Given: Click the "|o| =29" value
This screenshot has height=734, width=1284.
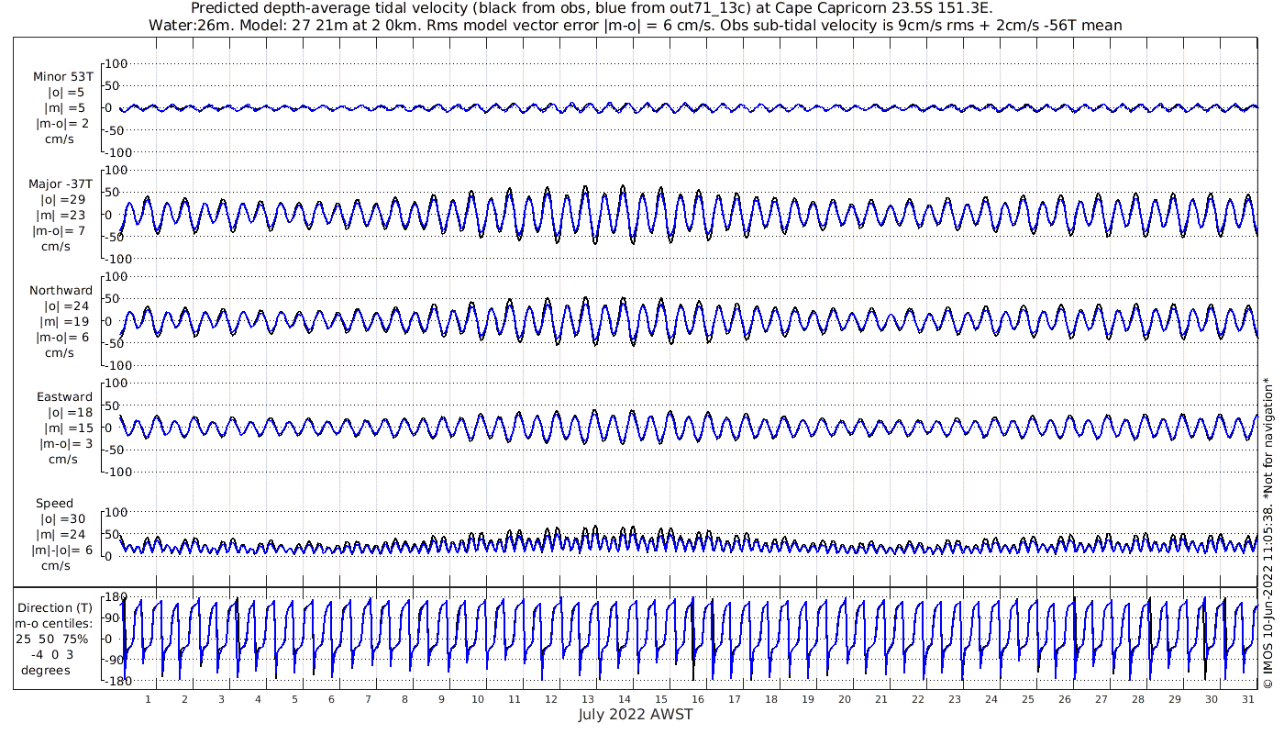Looking at the screenshot, I should (x=62, y=199).
